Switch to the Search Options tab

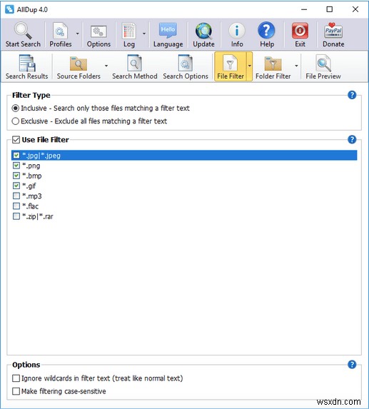tap(186, 67)
